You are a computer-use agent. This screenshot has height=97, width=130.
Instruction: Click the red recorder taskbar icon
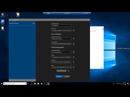click(x=48, y=84)
